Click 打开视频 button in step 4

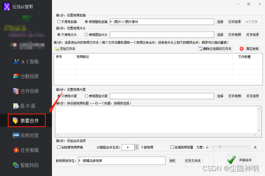coord(235,96)
